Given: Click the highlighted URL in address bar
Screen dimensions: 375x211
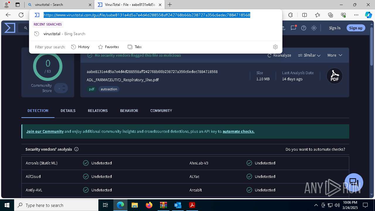Looking at the screenshot, I should (x=147, y=15).
